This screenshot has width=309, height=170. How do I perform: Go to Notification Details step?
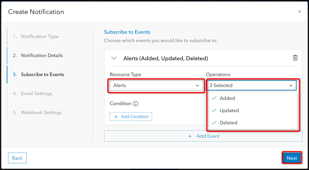(x=42, y=56)
